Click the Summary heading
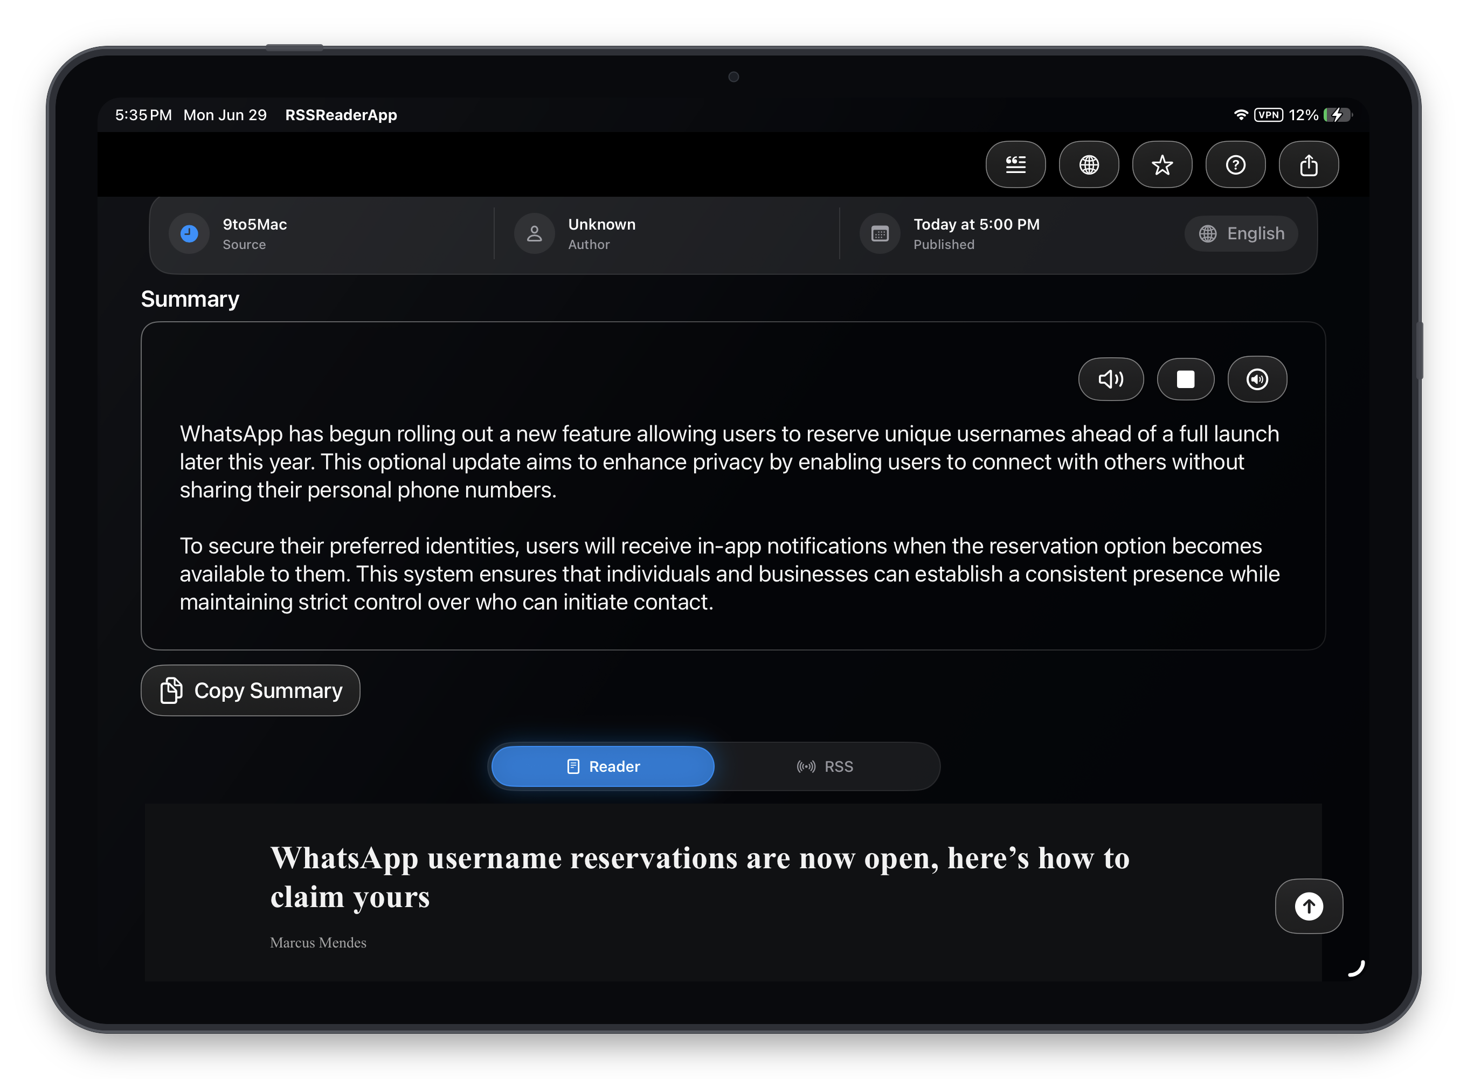 click(x=190, y=299)
